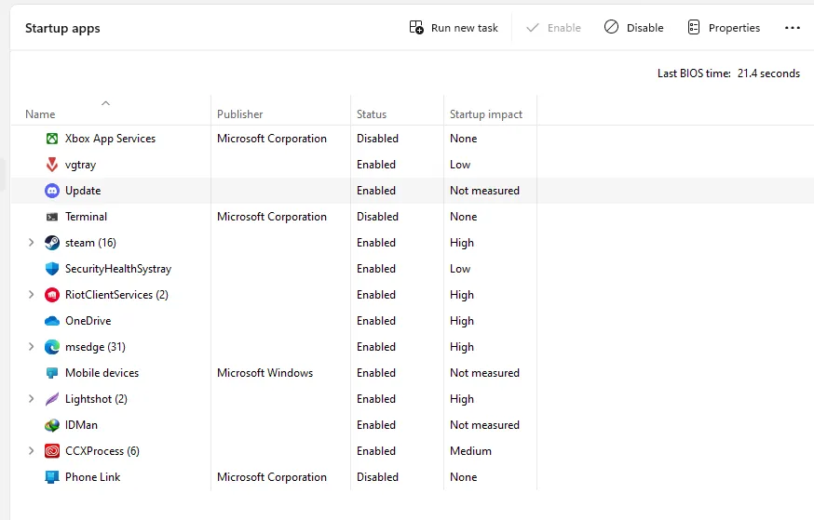The image size is (814, 520).
Task: Click the Properties button label
Action: click(x=734, y=28)
